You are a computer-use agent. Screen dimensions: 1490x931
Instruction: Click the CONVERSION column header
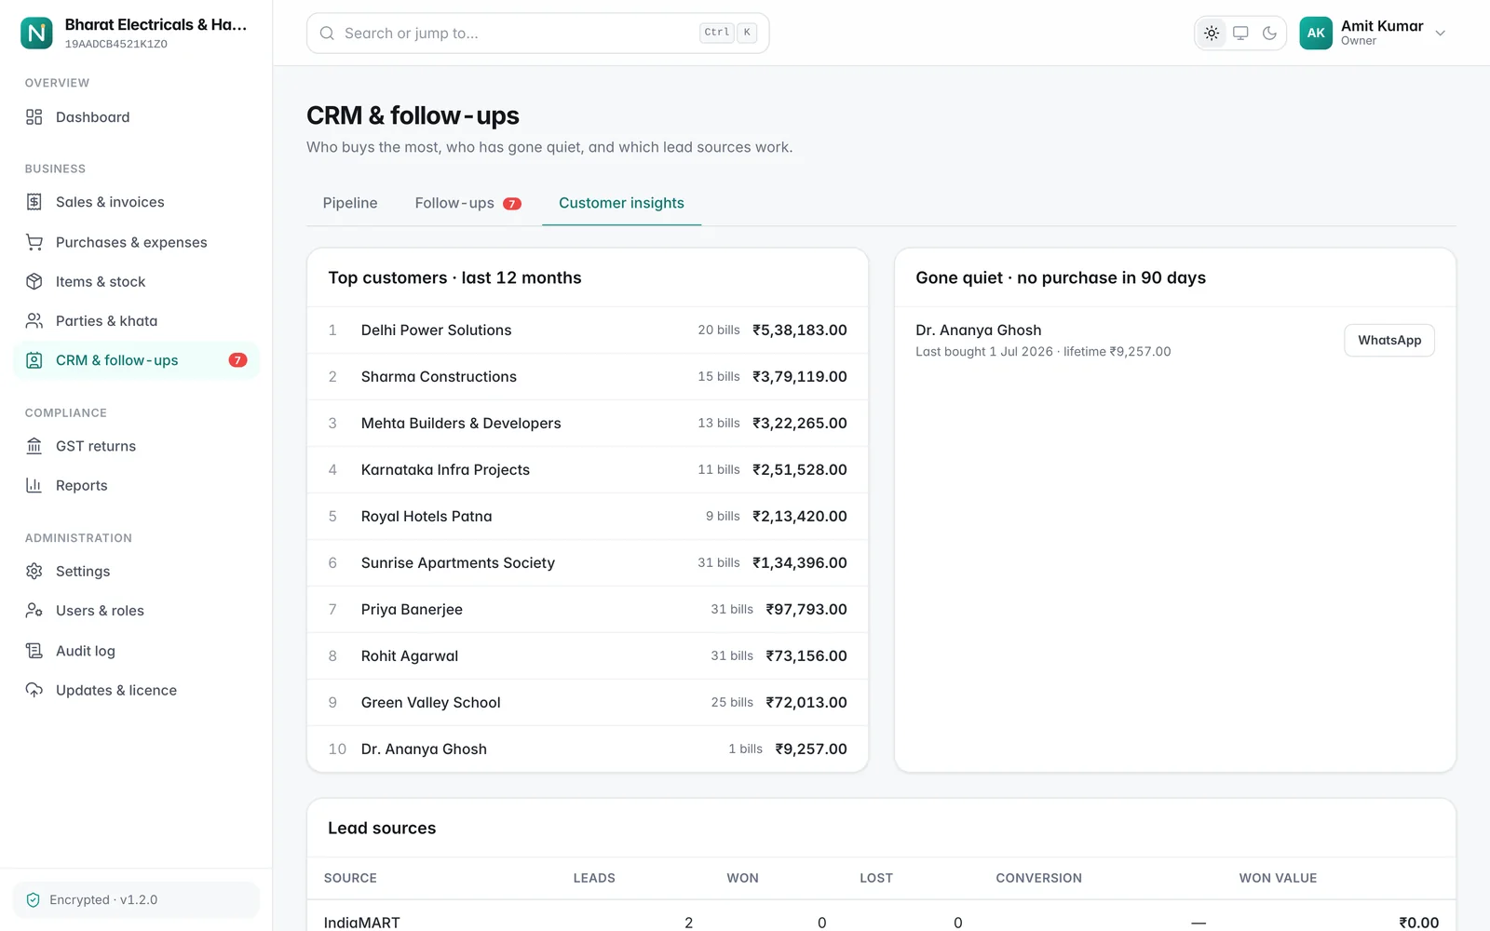[x=1038, y=878]
